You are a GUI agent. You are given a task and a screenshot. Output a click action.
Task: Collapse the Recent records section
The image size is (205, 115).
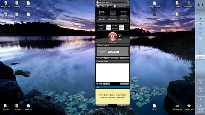click(97, 45)
